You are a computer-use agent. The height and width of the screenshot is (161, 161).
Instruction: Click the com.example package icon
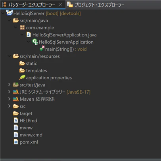(x=22, y=27)
